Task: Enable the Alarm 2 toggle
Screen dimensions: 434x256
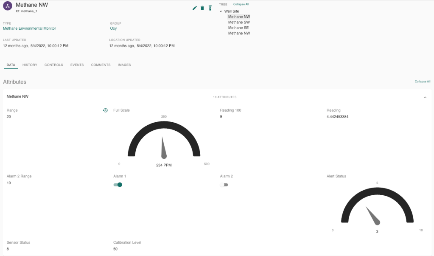Action: [224, 185]
